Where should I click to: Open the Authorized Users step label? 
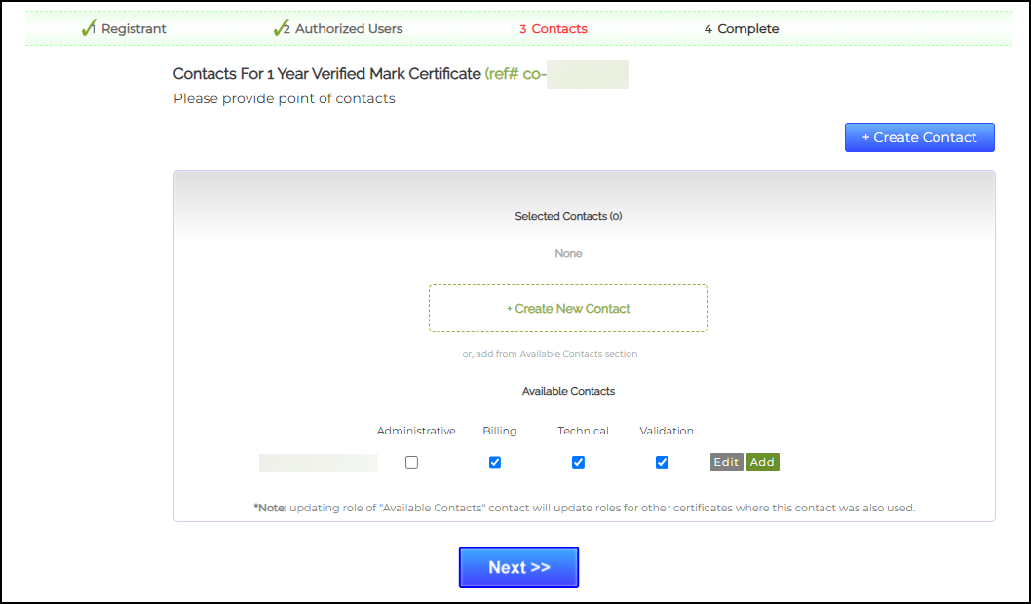click(x=349, y=29)
